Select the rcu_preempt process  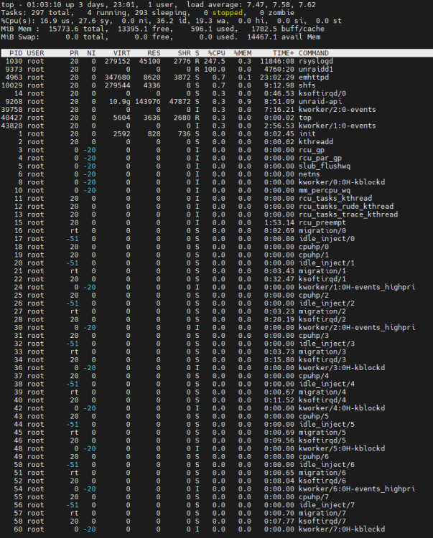[322, 222]
